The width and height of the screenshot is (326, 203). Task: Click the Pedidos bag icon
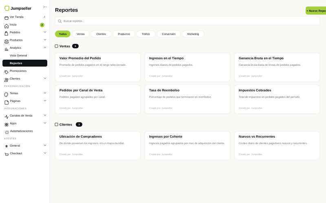(7, 34)
